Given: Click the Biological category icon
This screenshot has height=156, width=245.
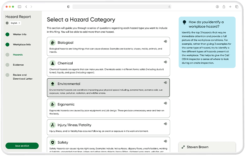Looking at the screenshot, I should click(53, 43).
